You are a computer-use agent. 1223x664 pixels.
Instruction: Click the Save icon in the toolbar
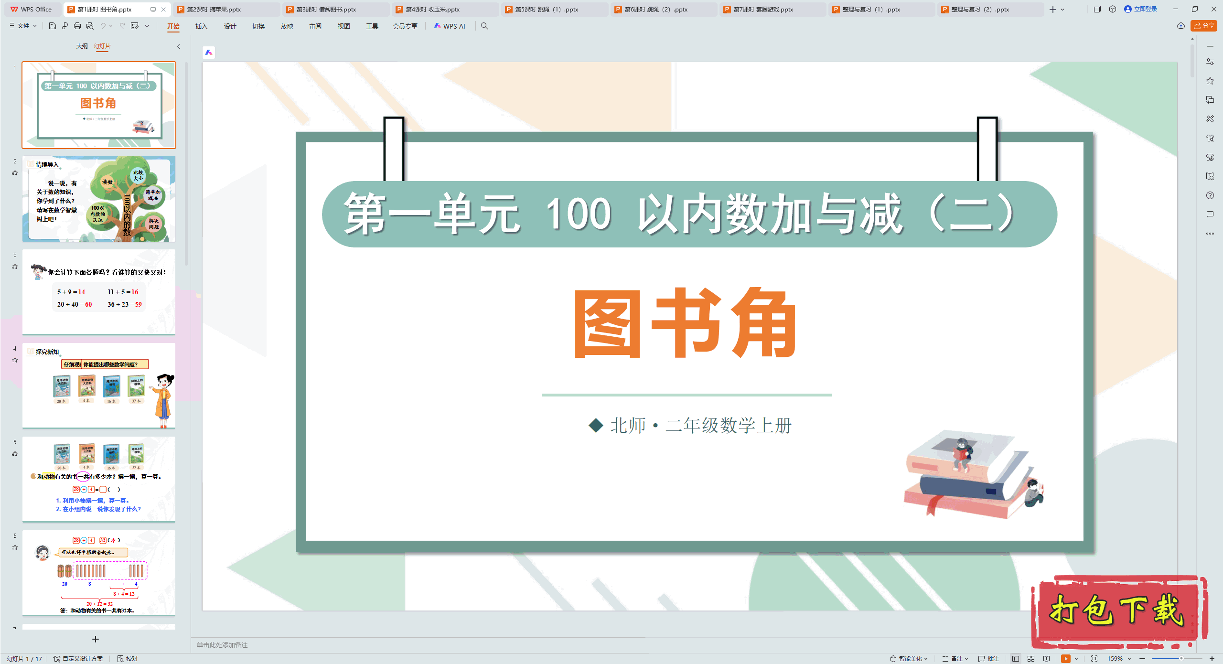[52, 26]
